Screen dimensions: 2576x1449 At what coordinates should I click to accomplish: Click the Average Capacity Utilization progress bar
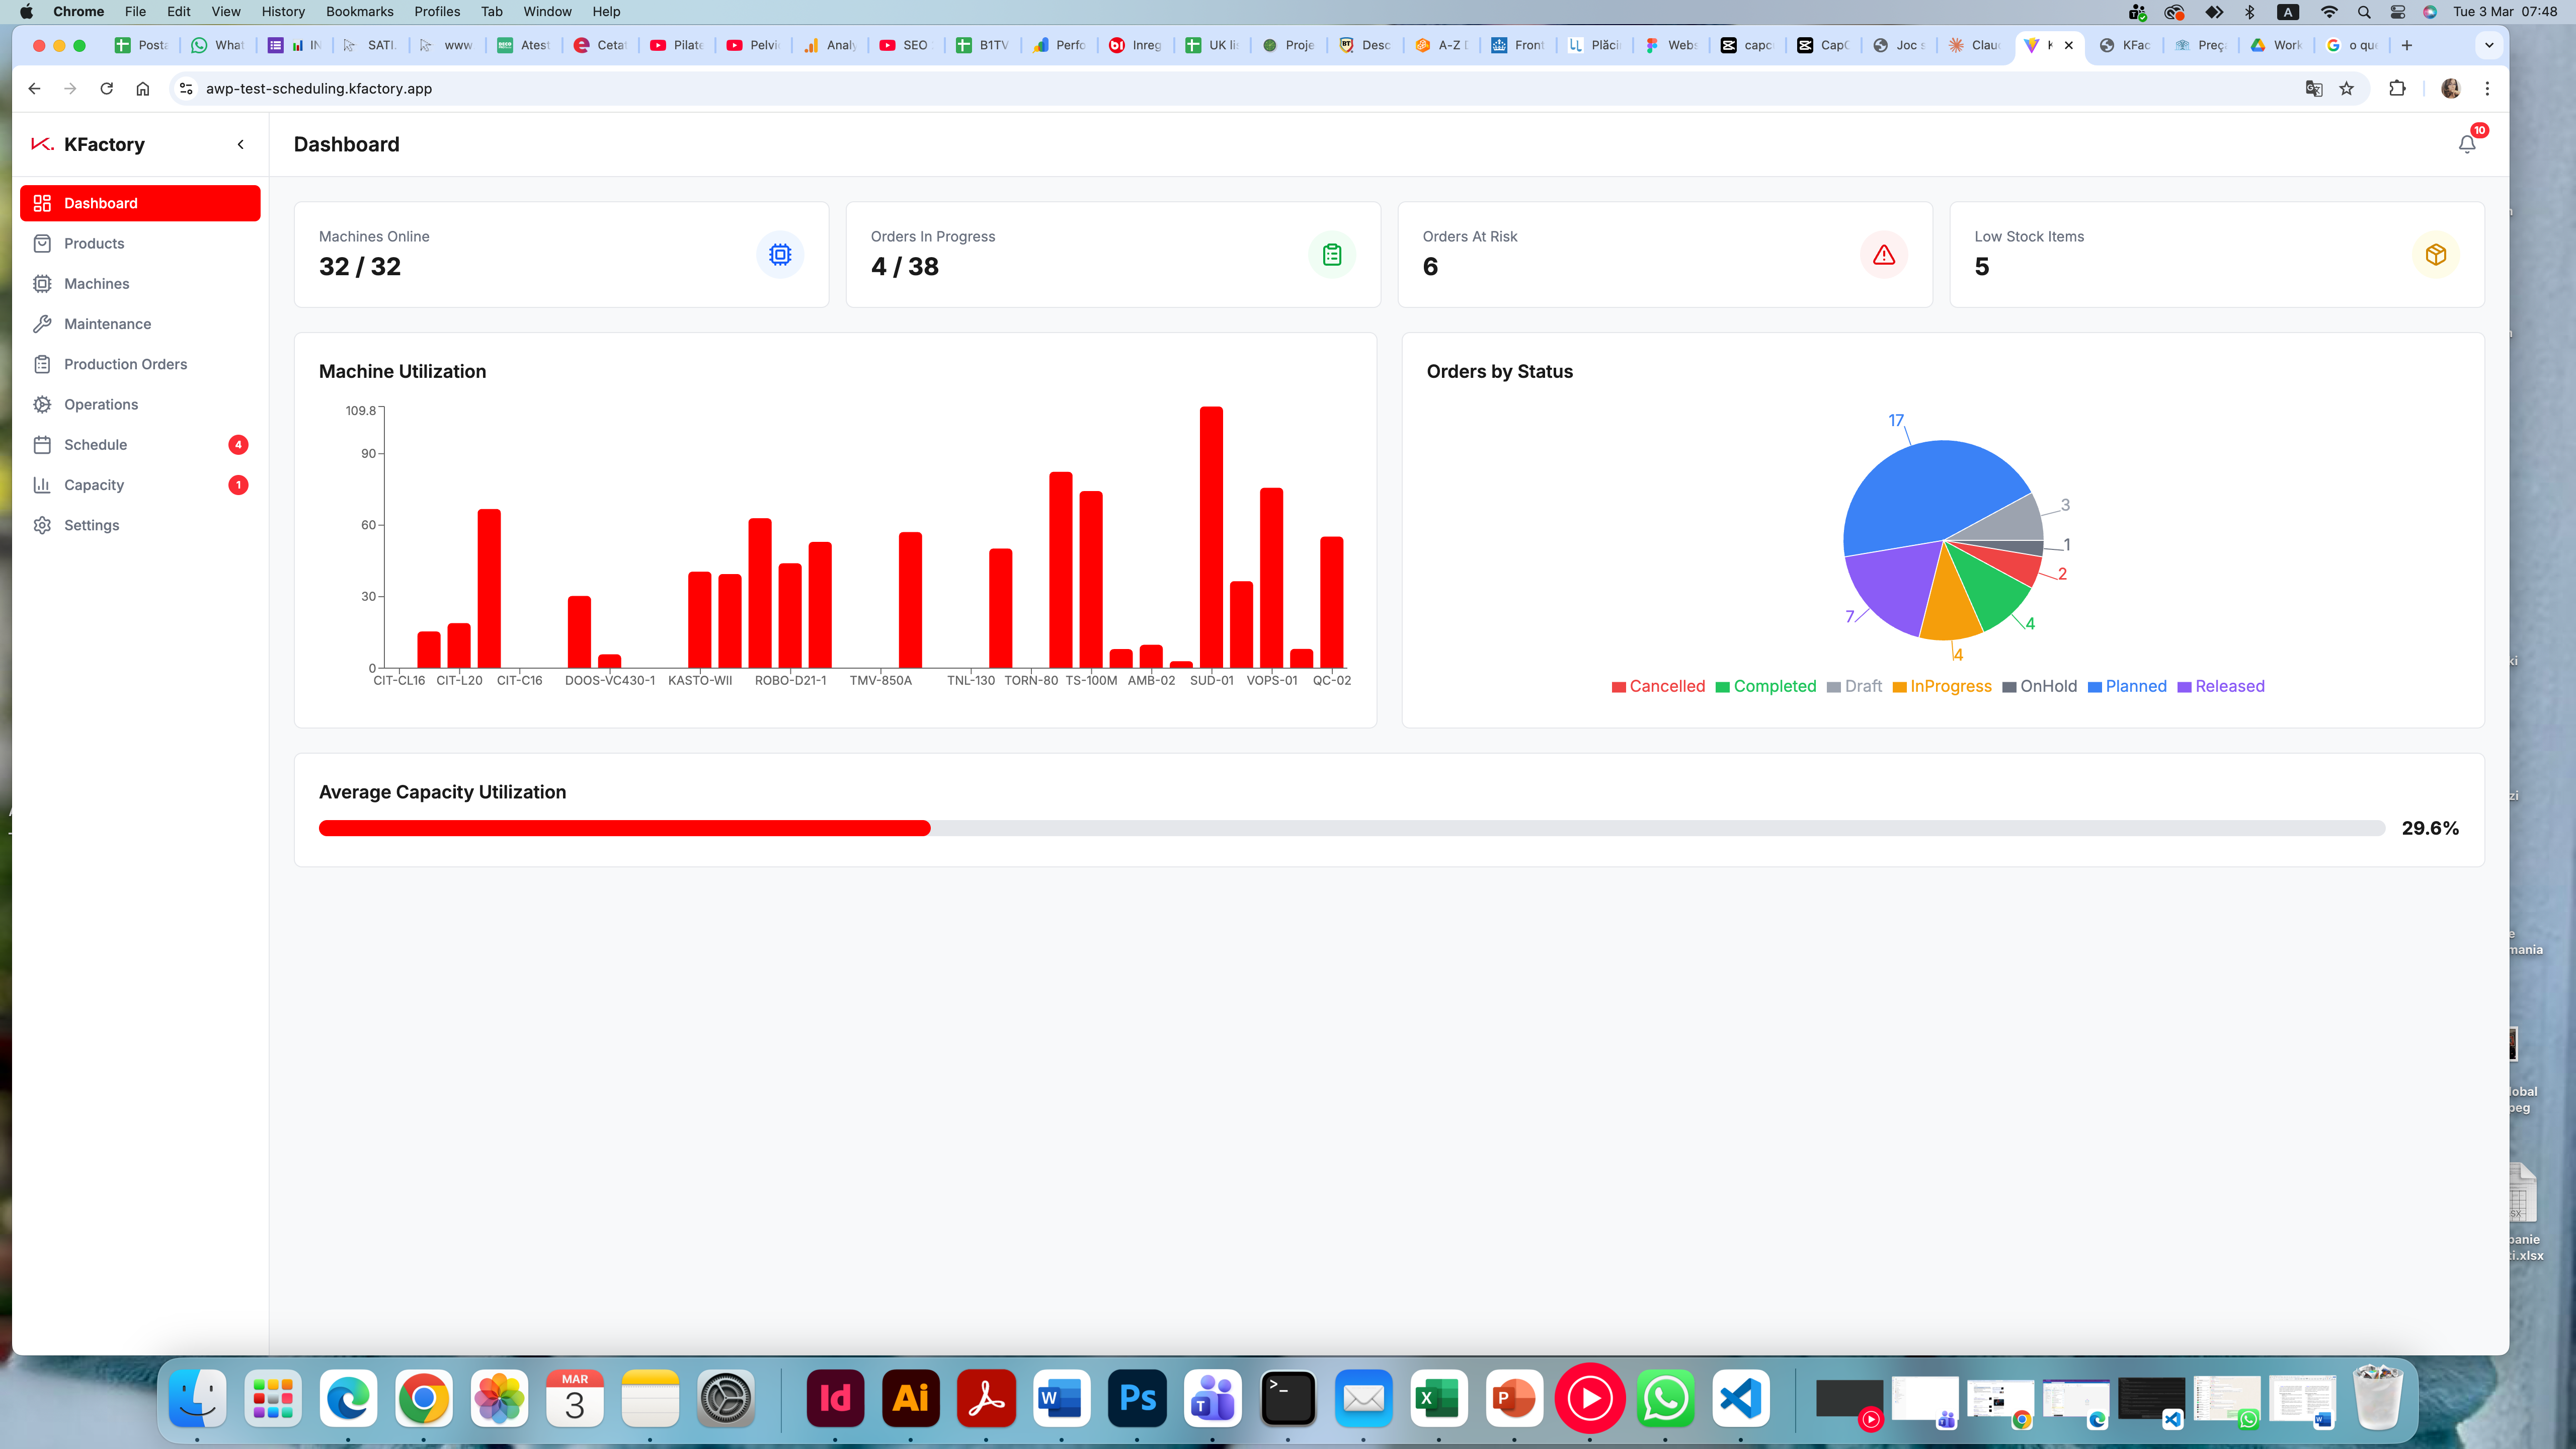click(x=1352, y=828)
